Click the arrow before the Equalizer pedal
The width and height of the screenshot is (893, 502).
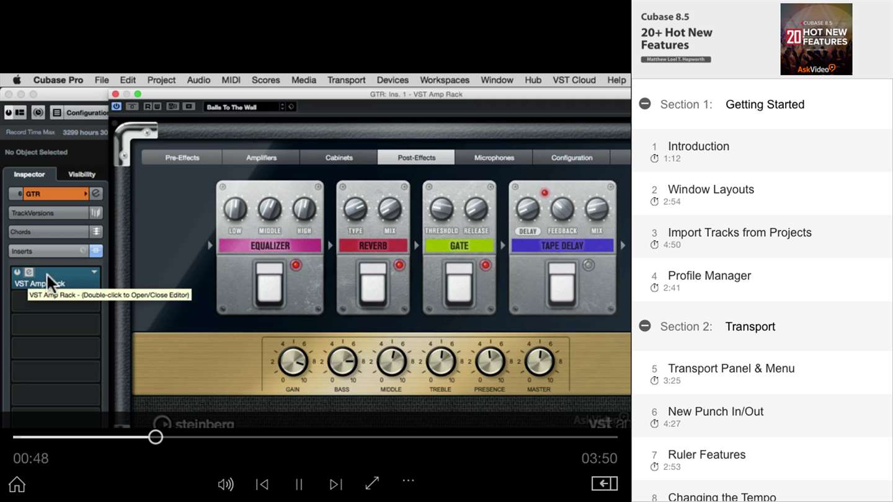[210, 245]
